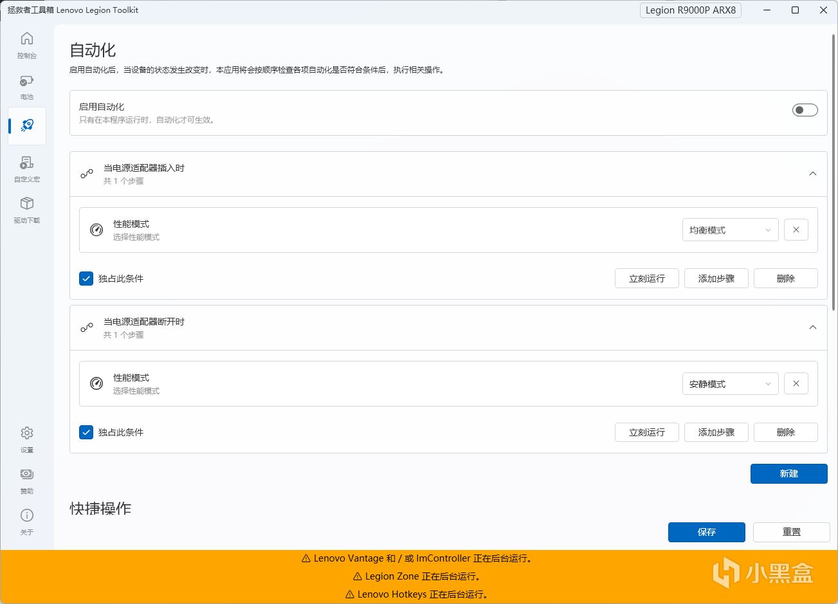Click the Lenovo Hotkeys 正在后台运行 warning
Image resolution: width=838 pixels, height=604 pixels.
click(419, 594)
